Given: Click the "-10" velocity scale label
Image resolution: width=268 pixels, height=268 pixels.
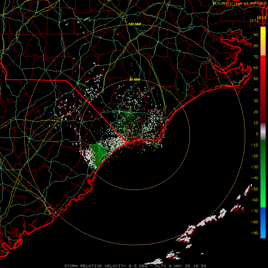Looking at the screenshot, I should (x=255, y=145).
